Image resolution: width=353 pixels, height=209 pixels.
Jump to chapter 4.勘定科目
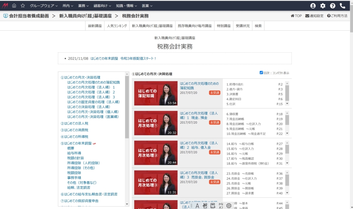point(234,99)
